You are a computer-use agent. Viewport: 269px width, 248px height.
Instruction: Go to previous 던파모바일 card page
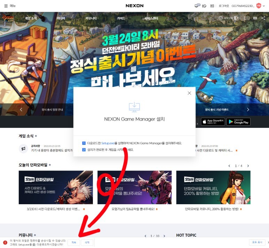229,166
